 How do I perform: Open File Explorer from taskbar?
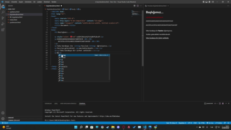(x=113, y=127)
